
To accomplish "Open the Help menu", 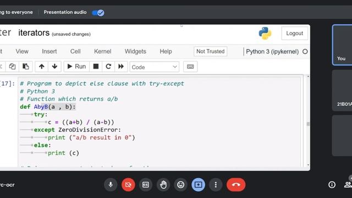I will [x=166, y=51].
